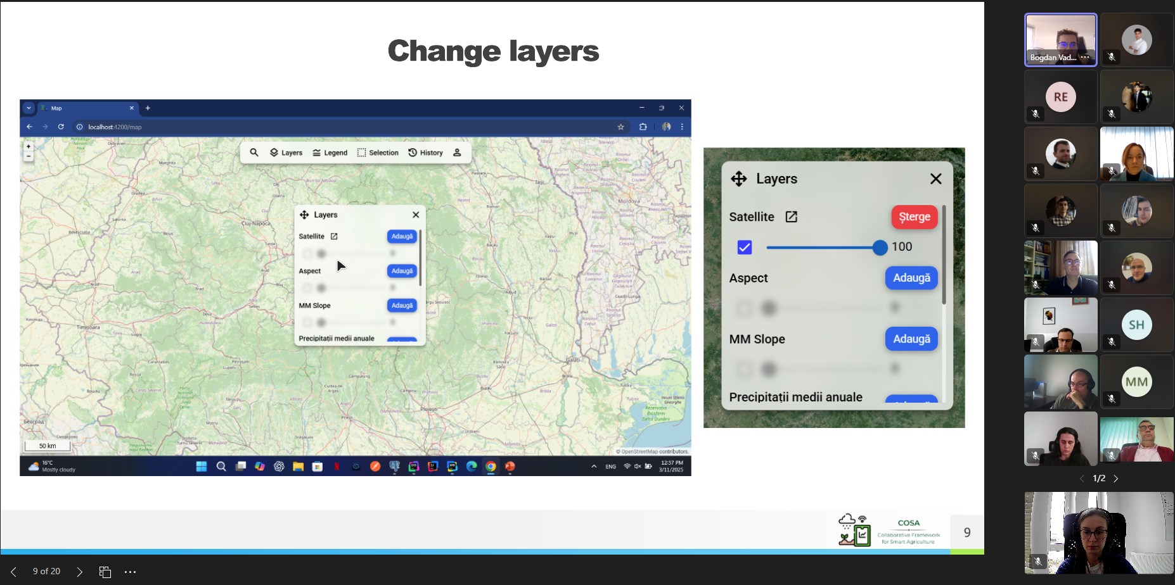Open more slide options ellipsis
Image resolution: width=1175 pixels, height=585 pixels.
131,572
